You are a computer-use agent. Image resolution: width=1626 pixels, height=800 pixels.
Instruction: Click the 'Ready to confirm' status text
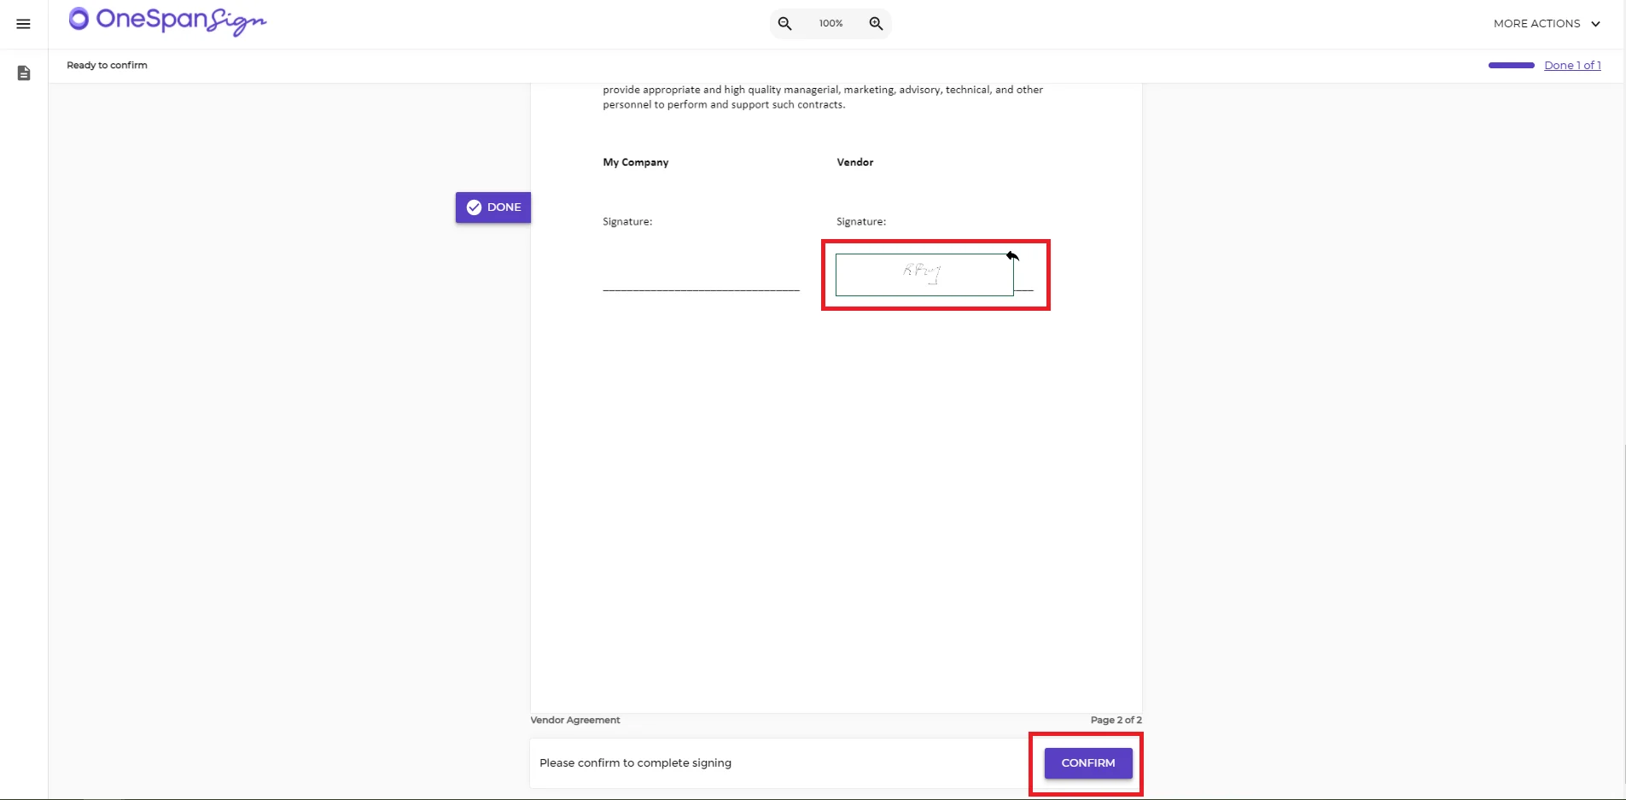click(107, 65)
